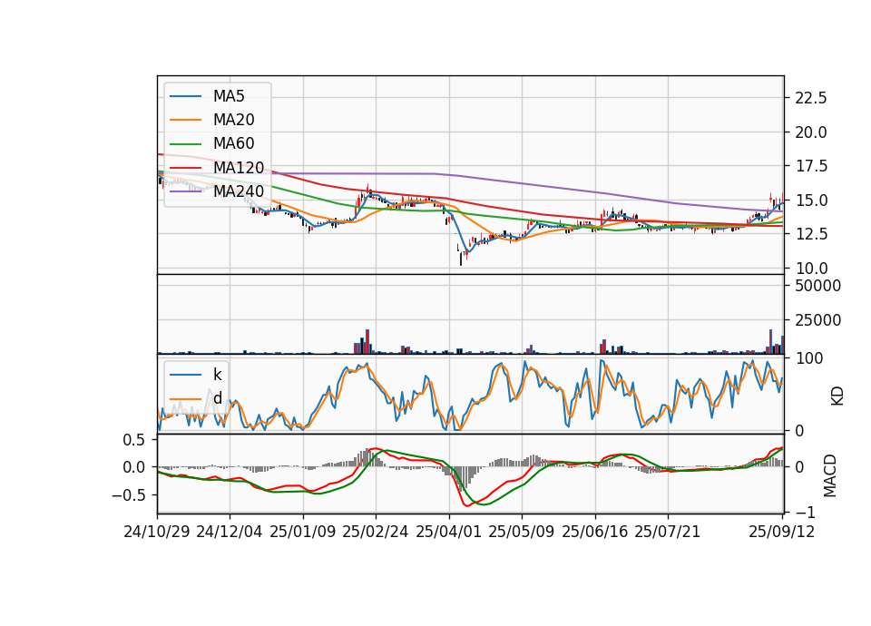Click the MACD axis title

[x=830, y=475]
